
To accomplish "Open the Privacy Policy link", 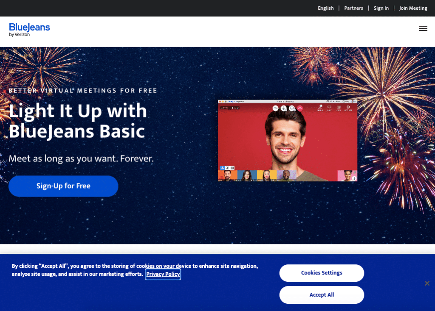I will click(x=163, y=274).
